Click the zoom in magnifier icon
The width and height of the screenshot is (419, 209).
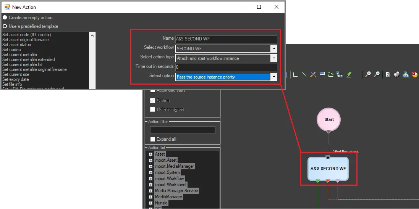(x=368, y=75)
